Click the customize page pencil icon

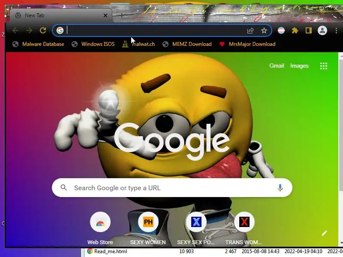(325, 233)
